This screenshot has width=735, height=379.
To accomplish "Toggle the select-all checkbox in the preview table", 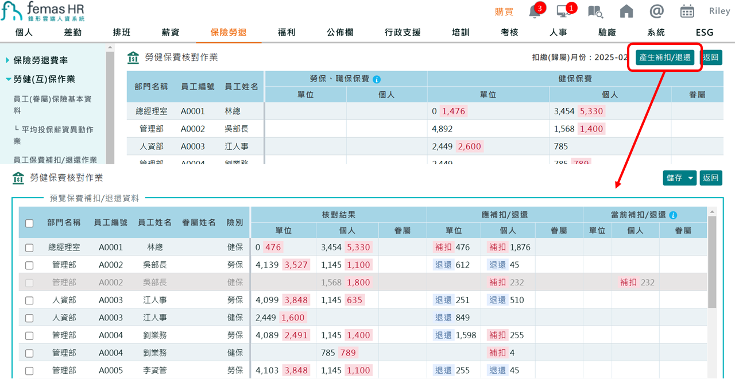I will click(29, 223).
